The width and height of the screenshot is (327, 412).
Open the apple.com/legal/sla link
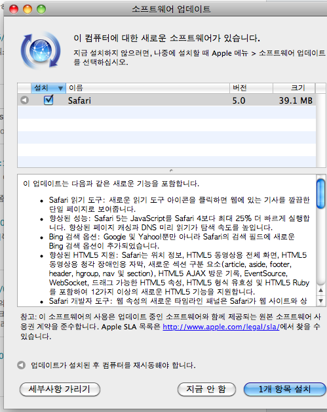(x=221, y=327)
